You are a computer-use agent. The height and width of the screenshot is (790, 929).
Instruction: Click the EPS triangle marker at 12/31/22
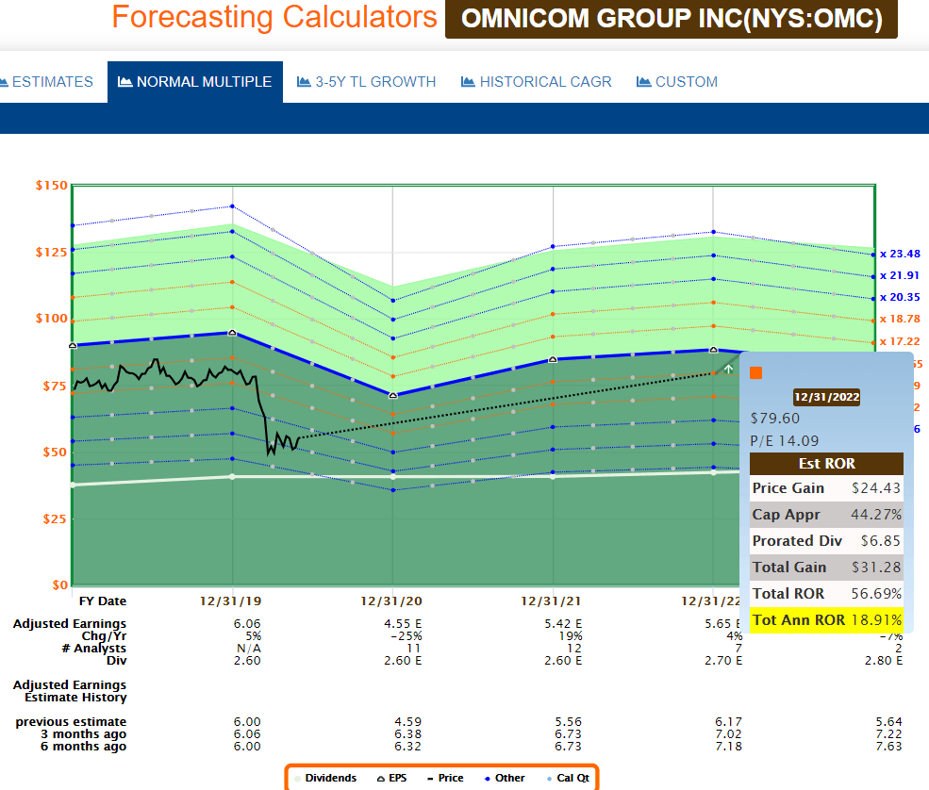(713, 350)
